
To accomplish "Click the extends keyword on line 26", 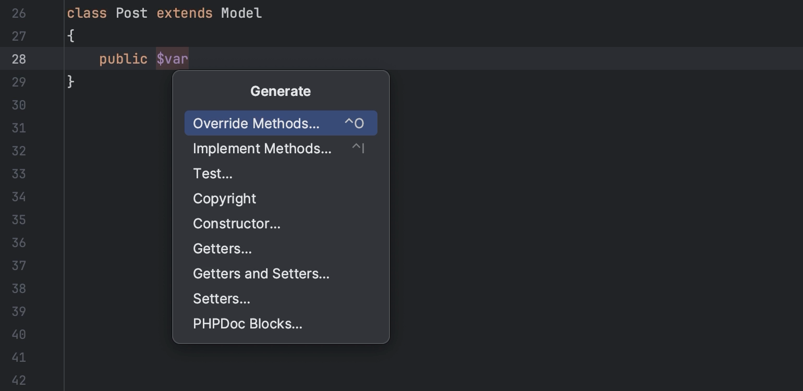I will click(185, 13).
